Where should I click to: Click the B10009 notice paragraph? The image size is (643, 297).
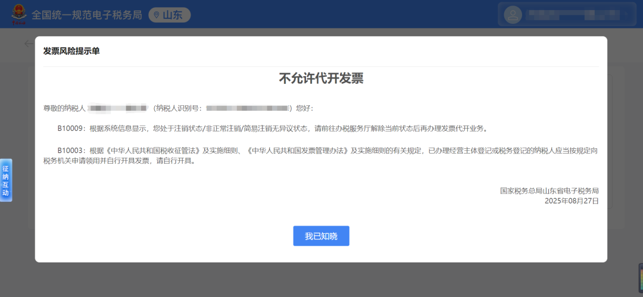click(272, 129)
